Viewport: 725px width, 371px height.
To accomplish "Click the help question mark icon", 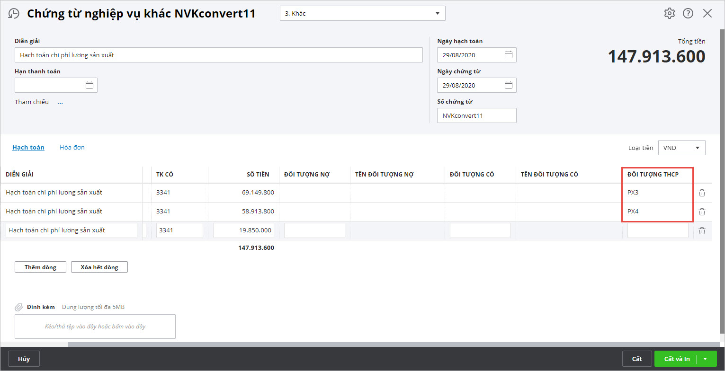I will (688, 13).
